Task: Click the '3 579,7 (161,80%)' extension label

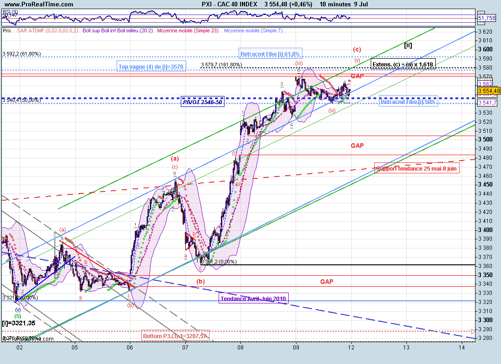Action: point(221,65)
